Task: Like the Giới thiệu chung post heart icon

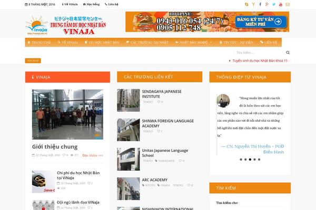Action: tap(64, 155)
